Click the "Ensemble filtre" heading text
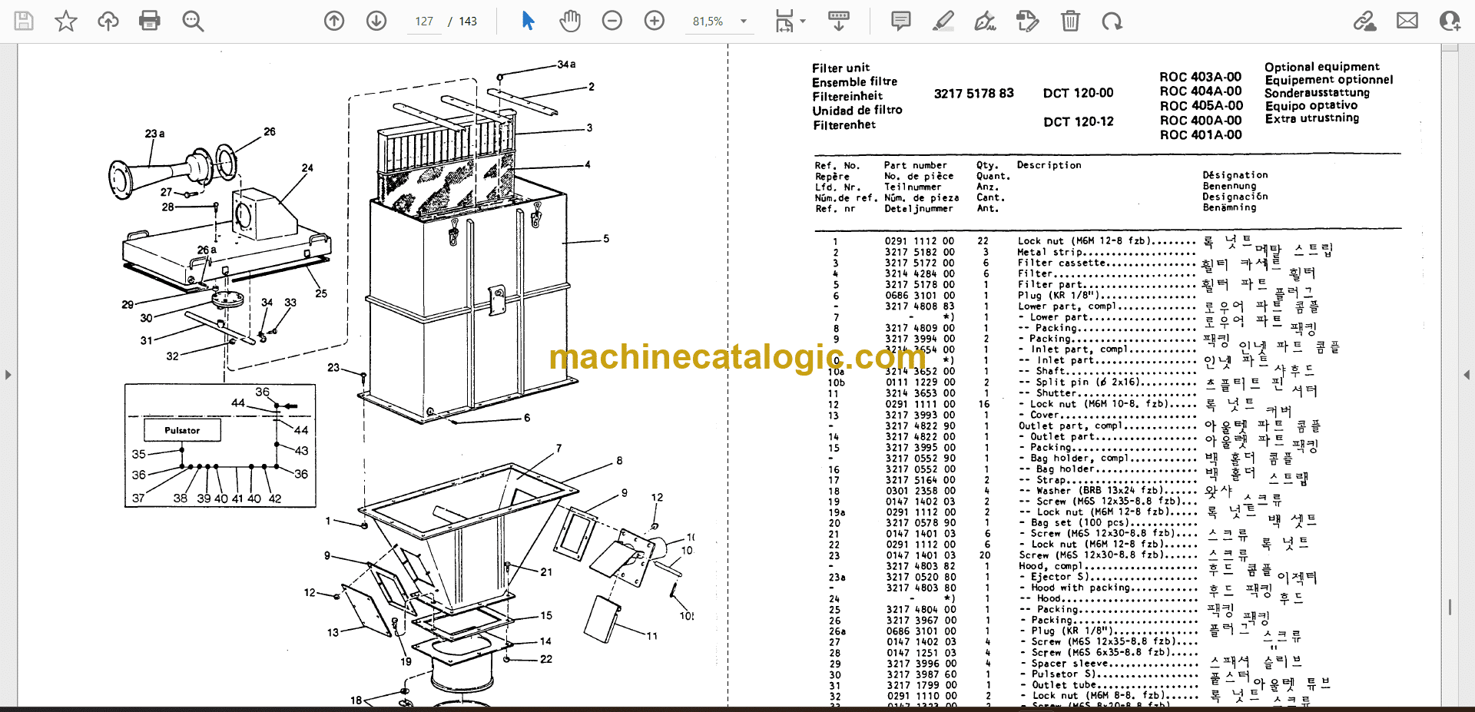The height and width of the screenshot is (712, 1475). 855,81
